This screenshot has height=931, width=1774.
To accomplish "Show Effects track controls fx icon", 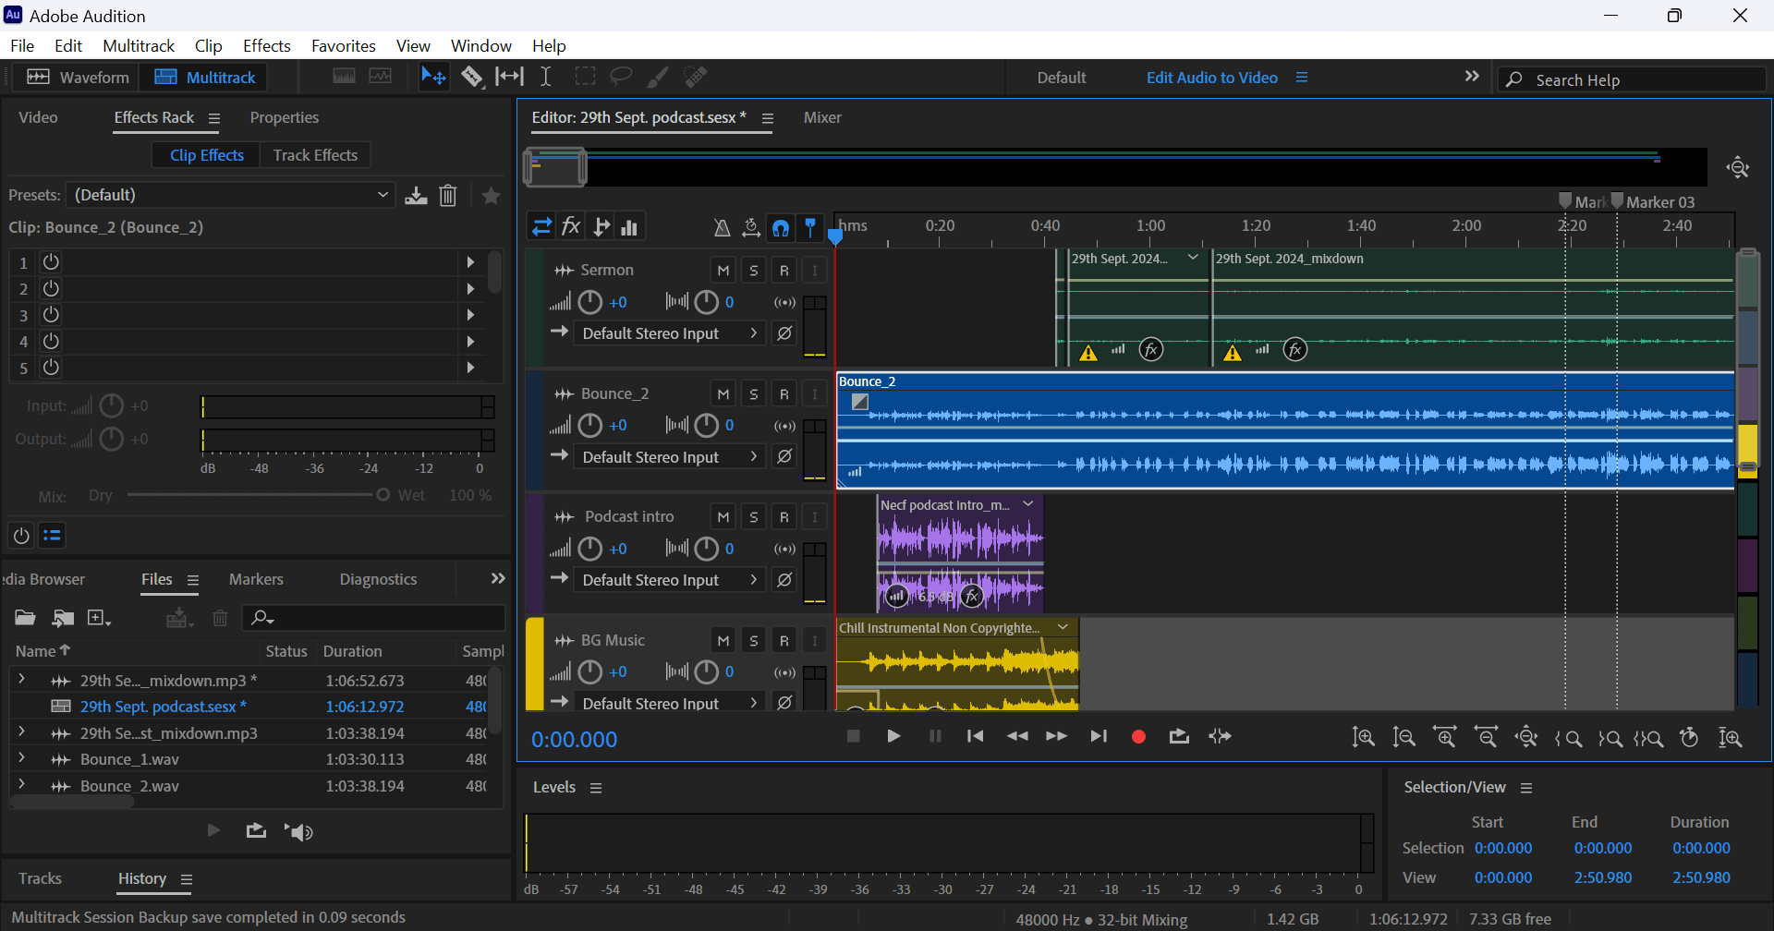I will 571,226.
